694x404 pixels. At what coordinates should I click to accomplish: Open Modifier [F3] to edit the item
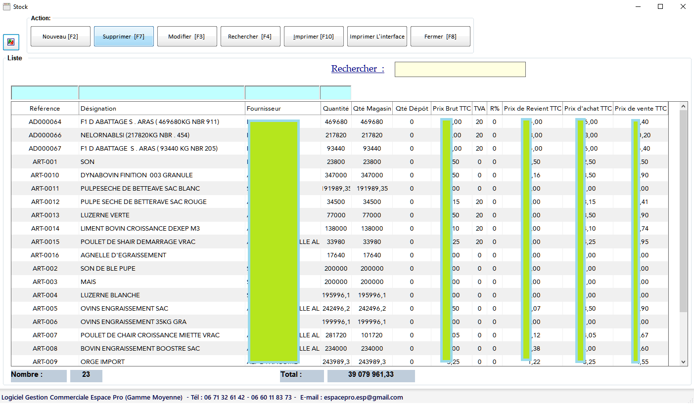click(x=187, y=37)
